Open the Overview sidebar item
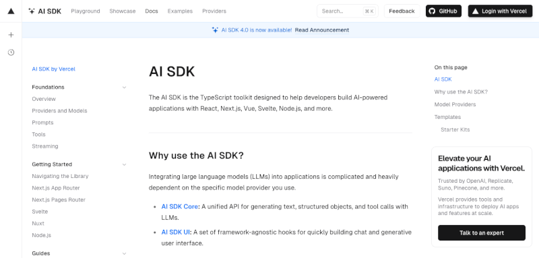This screenshot has height=258, width=539. [44, 99]
